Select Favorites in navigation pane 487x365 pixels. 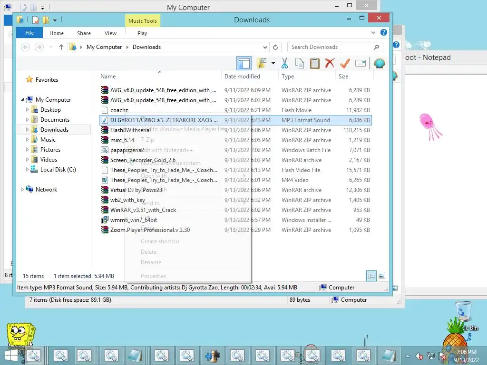[47, 80]
